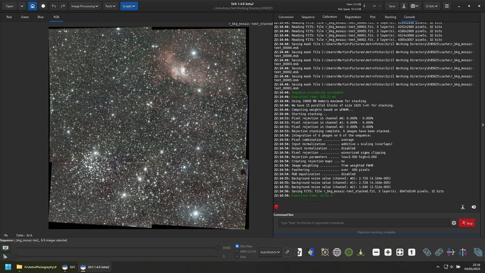Zoom out with the minus icon
The width and height of the screenshot is (485, 273).
[x=376, y=252]
